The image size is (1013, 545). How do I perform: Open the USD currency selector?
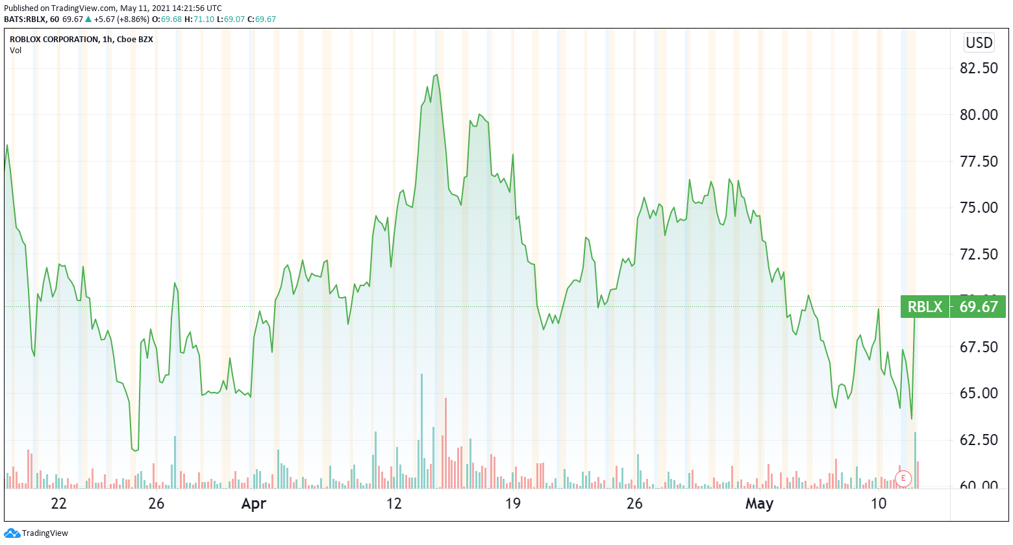(x=979, y=43)
